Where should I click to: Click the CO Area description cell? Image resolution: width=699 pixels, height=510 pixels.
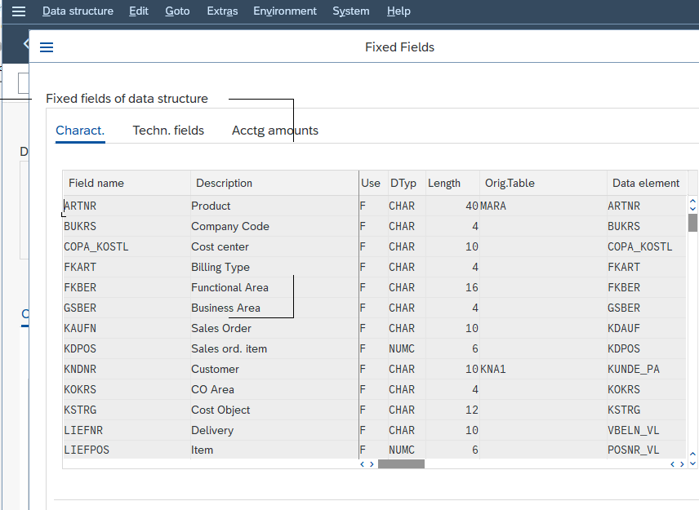pos(274,390)
